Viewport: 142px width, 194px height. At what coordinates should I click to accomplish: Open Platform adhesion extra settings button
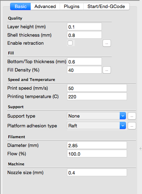pos(132,126)
